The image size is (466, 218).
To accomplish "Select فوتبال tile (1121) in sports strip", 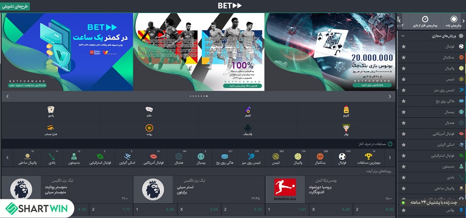I will pyautogui.click(x=343, y=158).
